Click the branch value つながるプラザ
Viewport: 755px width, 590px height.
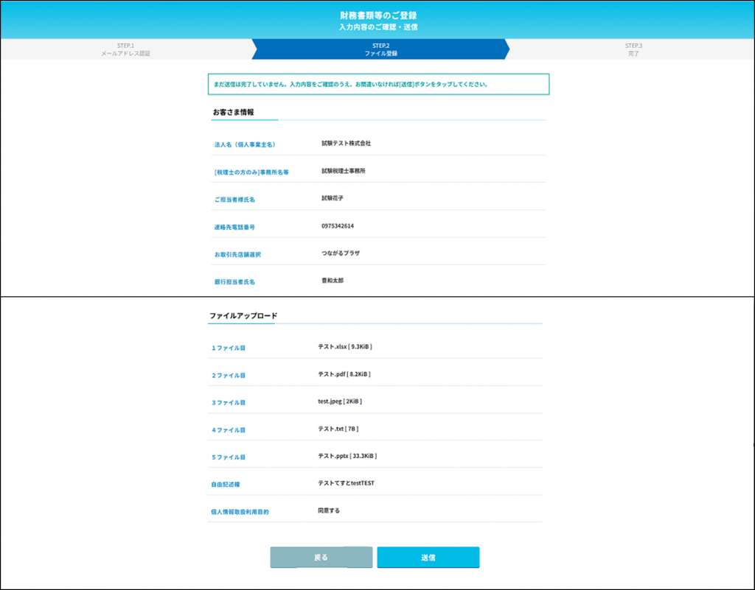[341, 253]
